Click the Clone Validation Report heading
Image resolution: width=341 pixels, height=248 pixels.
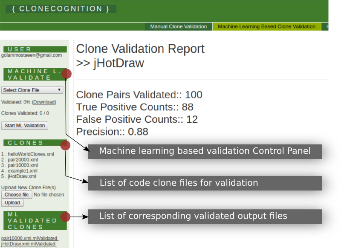[x=140, y=49]
